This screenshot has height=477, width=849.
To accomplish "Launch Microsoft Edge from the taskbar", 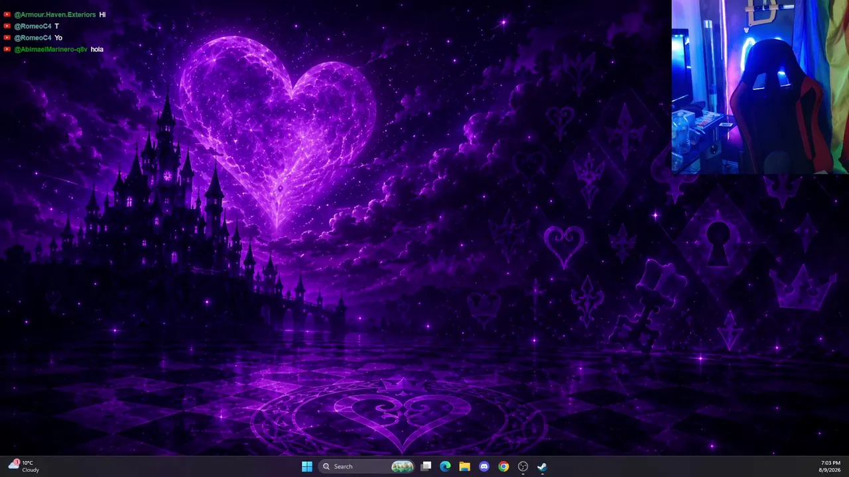I will [x=445, y=466].
